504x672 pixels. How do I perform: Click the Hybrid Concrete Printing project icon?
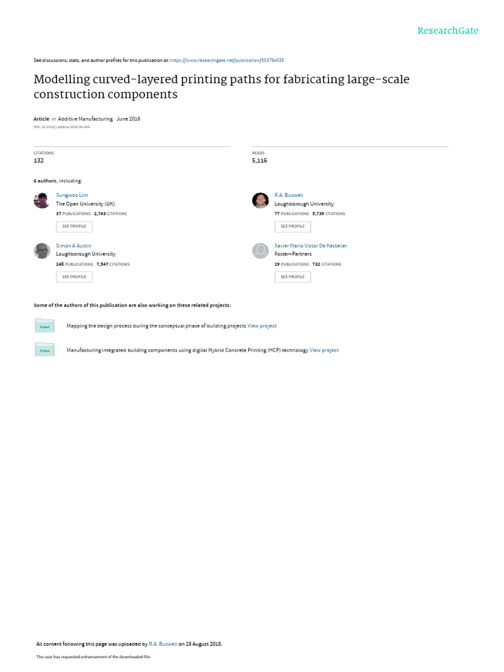[x=45, y=350]
